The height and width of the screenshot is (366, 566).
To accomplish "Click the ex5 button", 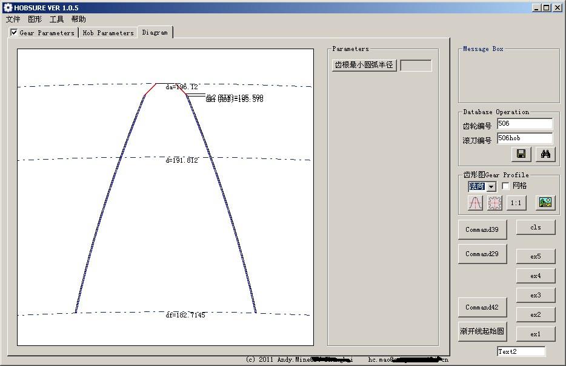I will pos(536,256).
